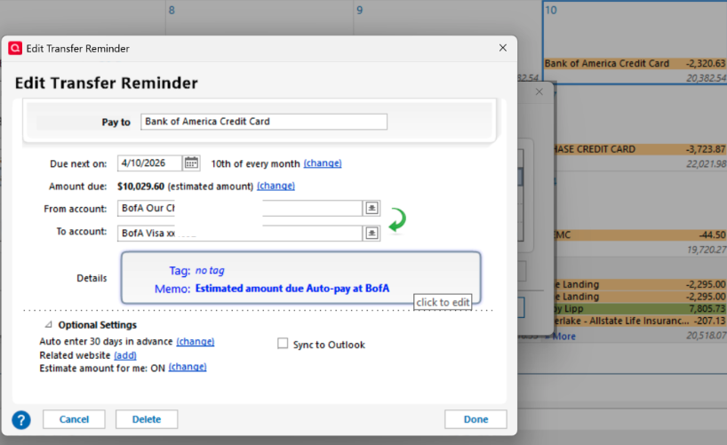727x445 pixels.
Task: Select the -44.50 calendar entry
Action: (640, 235)
